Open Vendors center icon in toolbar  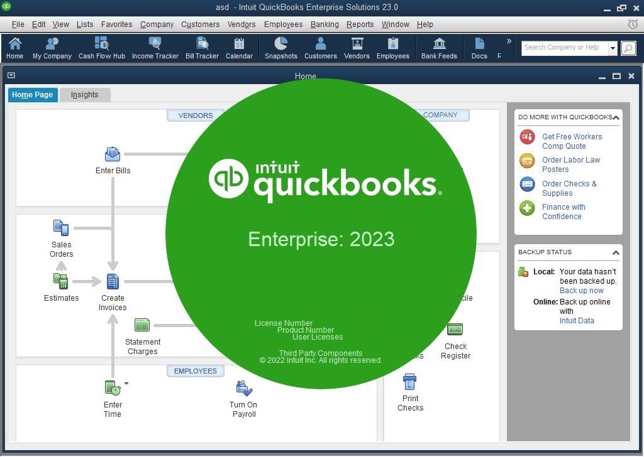coord(357,48)
